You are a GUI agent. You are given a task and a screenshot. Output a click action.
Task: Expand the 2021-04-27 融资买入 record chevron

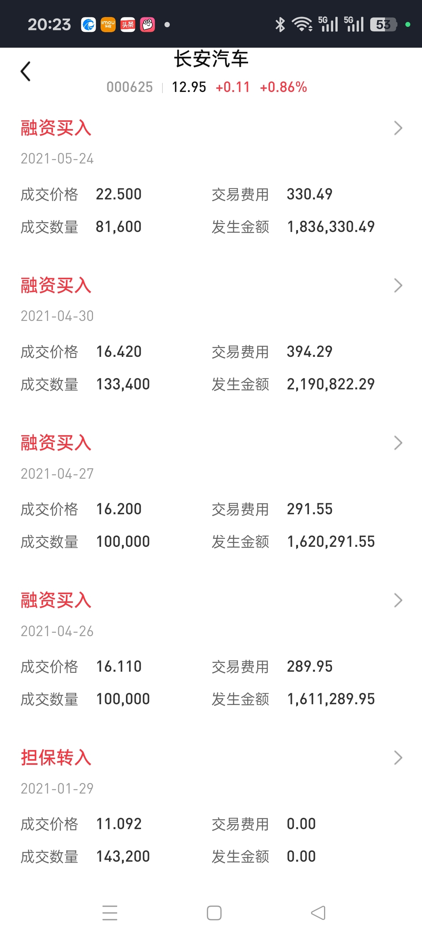(x=398, y=443)
